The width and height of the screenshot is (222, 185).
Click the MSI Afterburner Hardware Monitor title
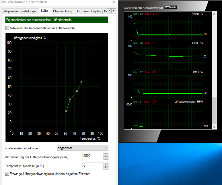click(x=144, y=8)
